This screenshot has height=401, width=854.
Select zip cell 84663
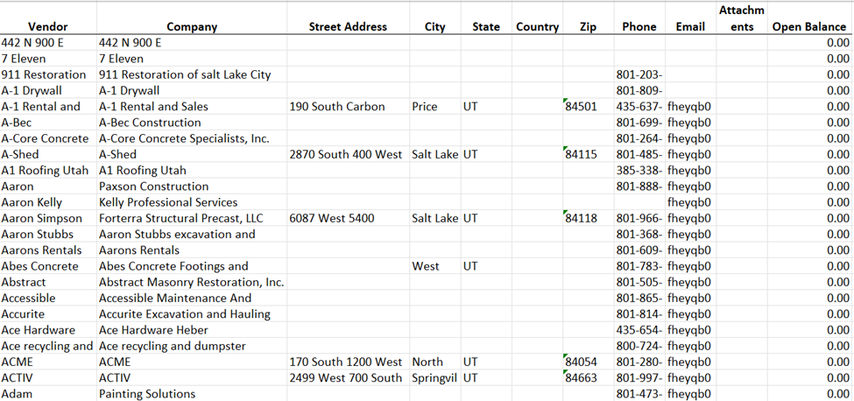[x=589, y=378]
